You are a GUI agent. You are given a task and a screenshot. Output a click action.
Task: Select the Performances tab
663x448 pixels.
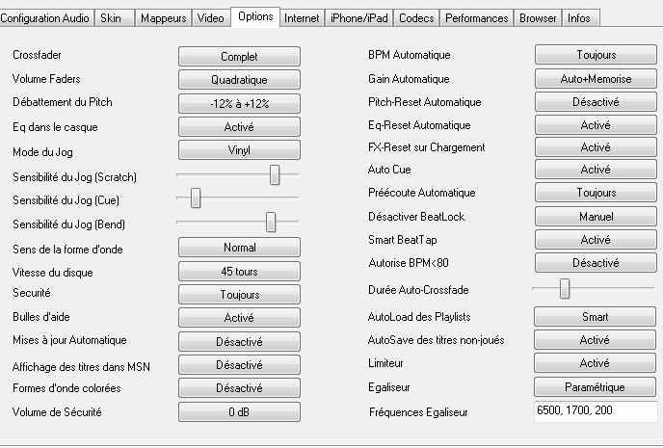pos(477,18)
